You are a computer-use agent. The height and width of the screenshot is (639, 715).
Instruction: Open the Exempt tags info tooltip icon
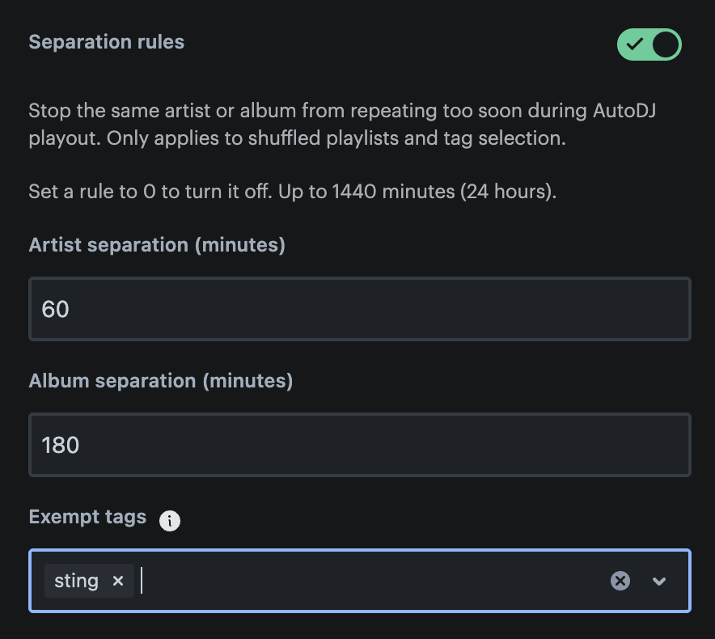(170, 520)
